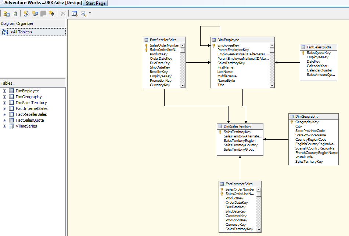This screenshot has height=236, width=349.
Task: Click the Refresh Data Source View icon
Action: pos(15,14)
